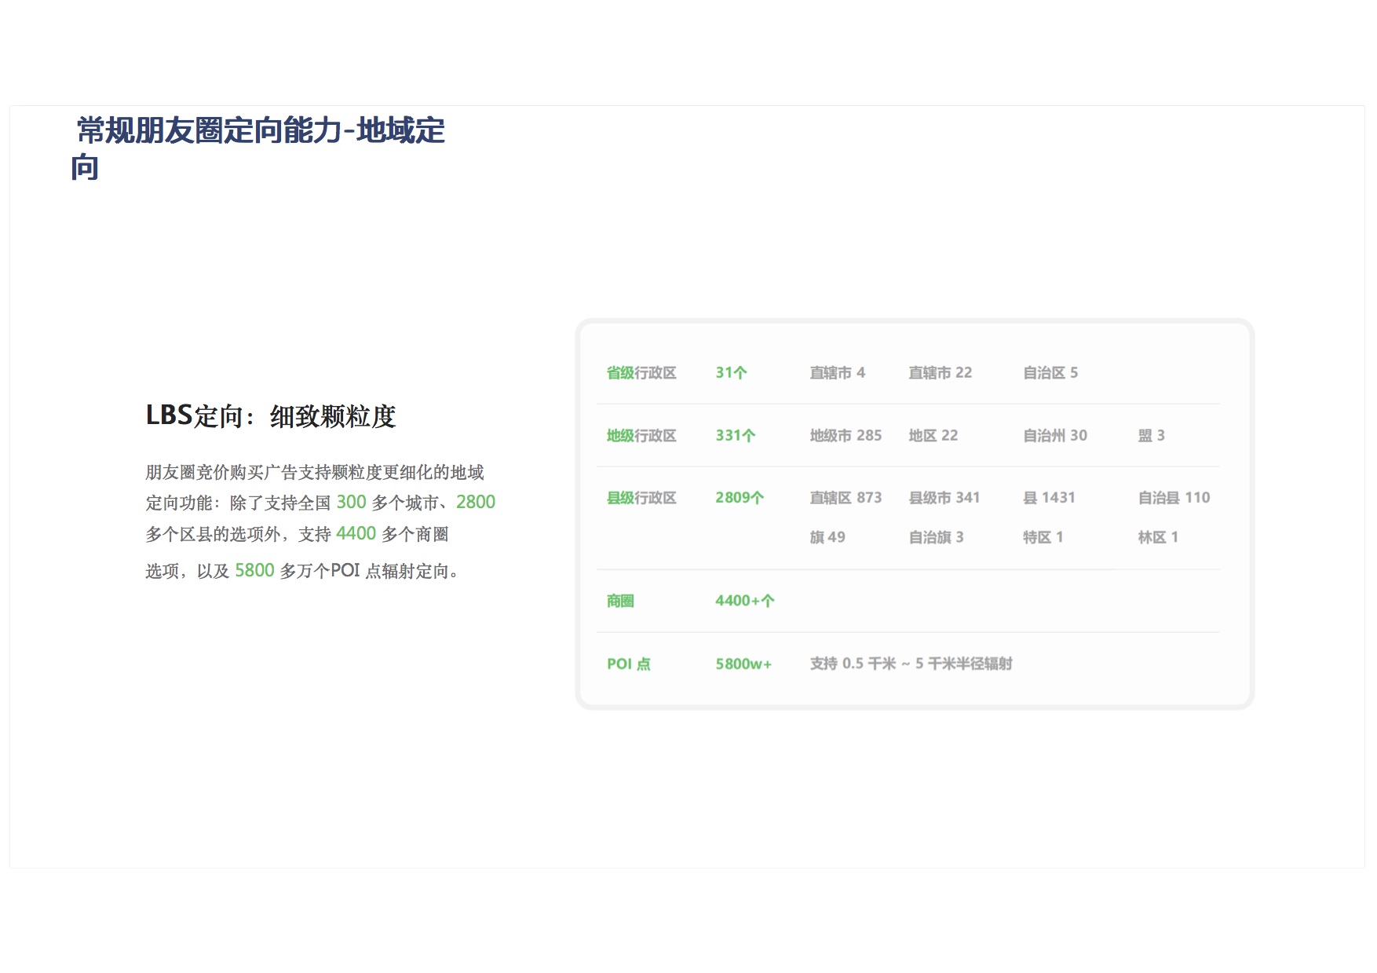Select the 地级行政区 row label
Viewport: 1377px width, 973px height.
[x=641, y=436]
